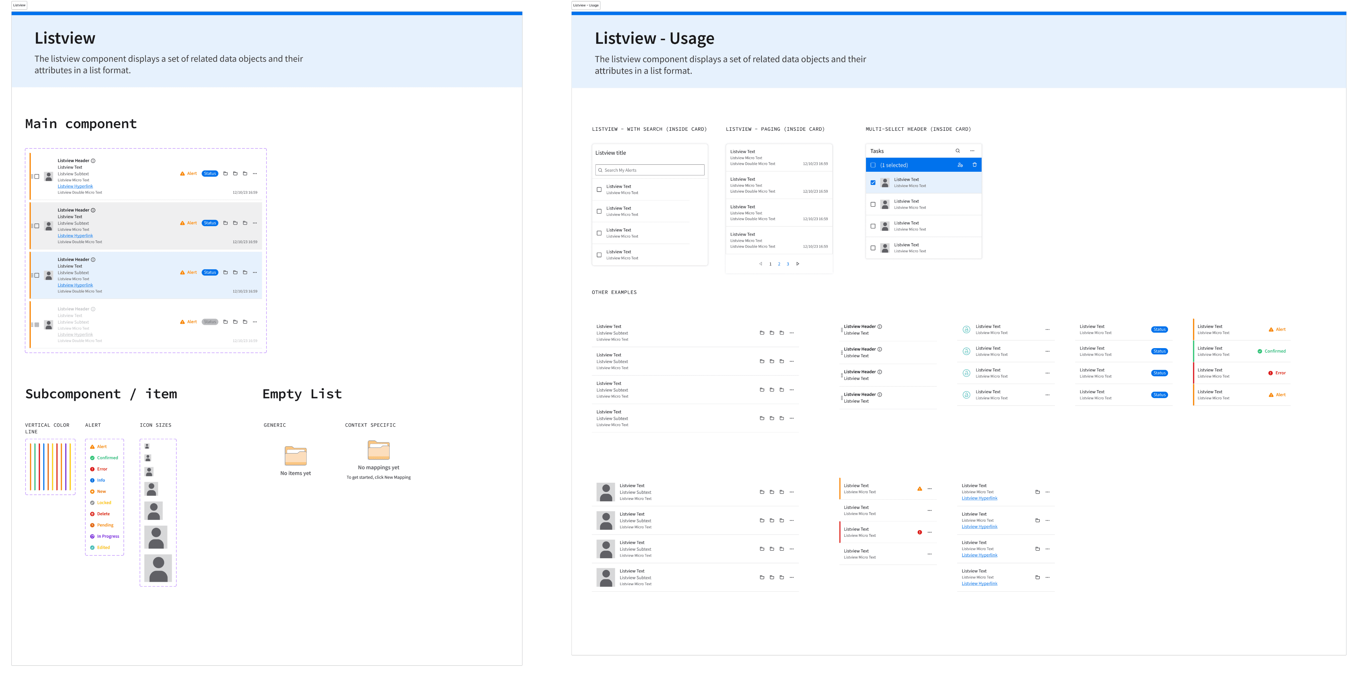Image resolution: width=1358 pixels, height=677 pixels.
Task: Click the assign-user icon in the selected bar
Action: click(960, 165)
